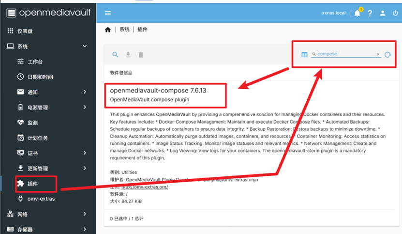Click the table columns layout icon
Viewport: 402px width, 234px height.
coord(304,55)
